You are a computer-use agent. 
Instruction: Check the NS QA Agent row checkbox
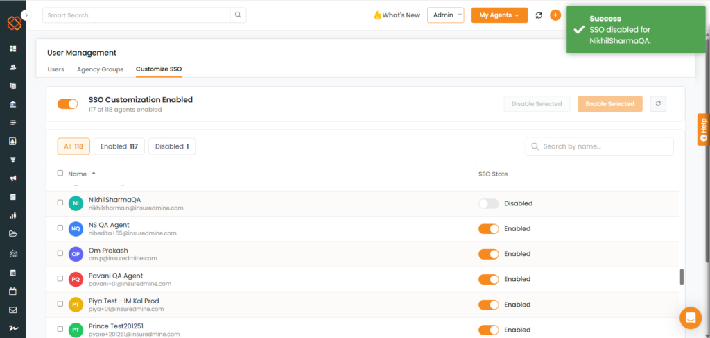tap(60, 228)
